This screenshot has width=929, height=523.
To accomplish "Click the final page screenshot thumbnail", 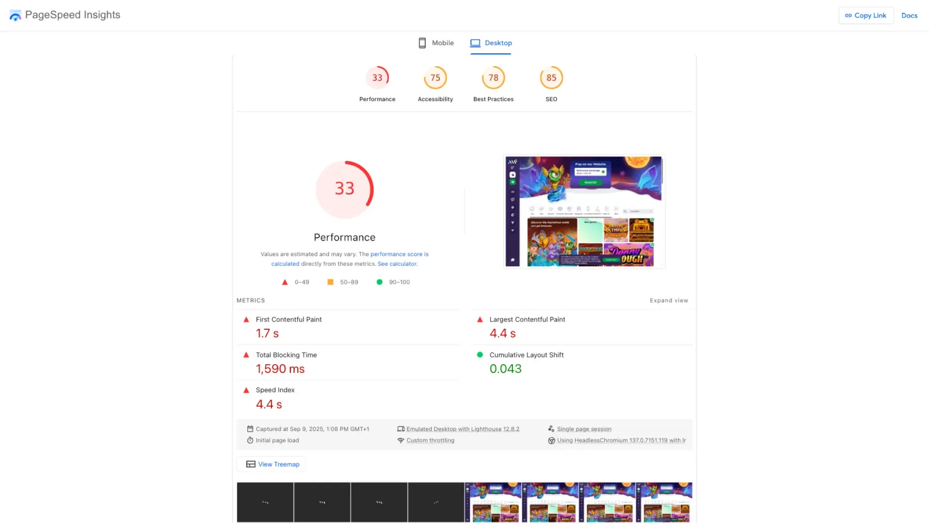I will tap(584, 212).
